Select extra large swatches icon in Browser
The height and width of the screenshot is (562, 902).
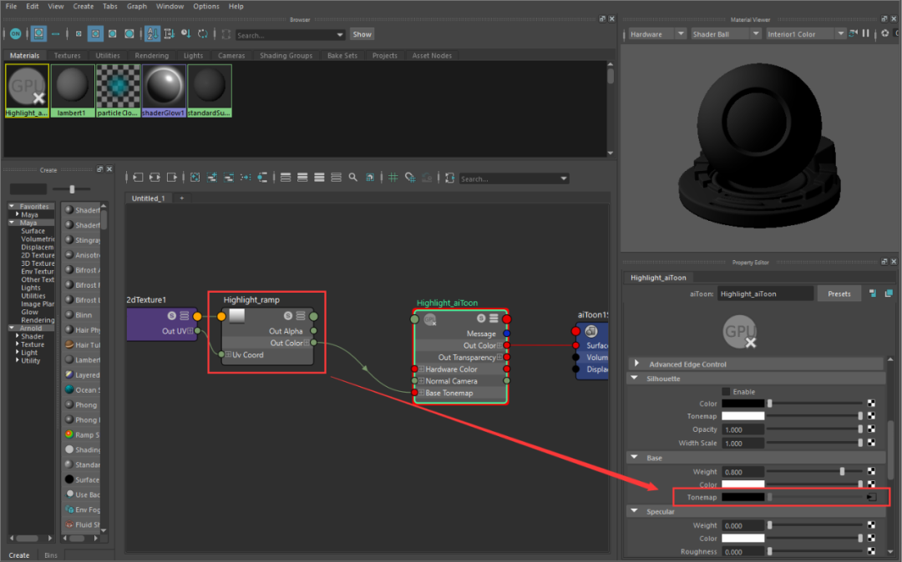point(129,34)
